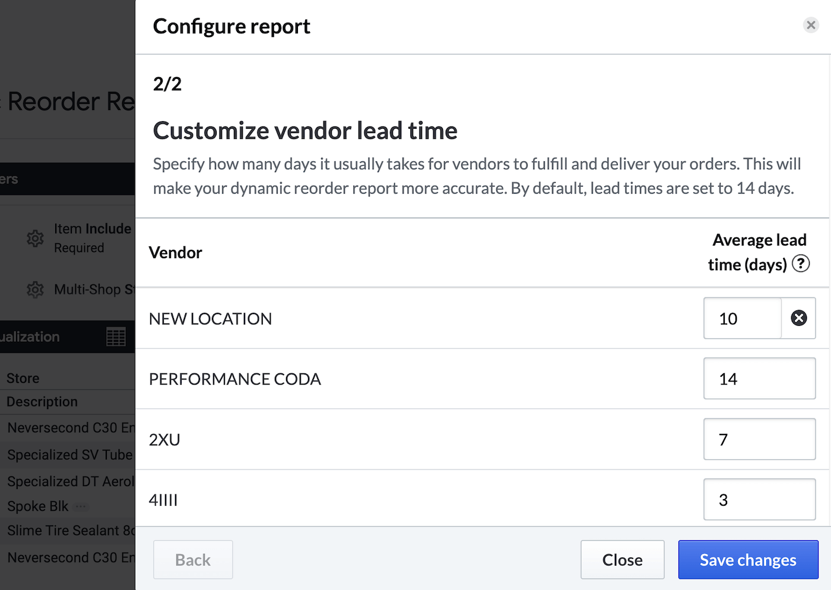Screen dimensions: 831x590
Task: Expand the Spoke Blk ellipsis
Action: coord(81,506)
